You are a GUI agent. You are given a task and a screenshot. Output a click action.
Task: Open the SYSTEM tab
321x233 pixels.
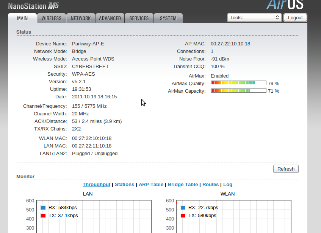[168, 18]
